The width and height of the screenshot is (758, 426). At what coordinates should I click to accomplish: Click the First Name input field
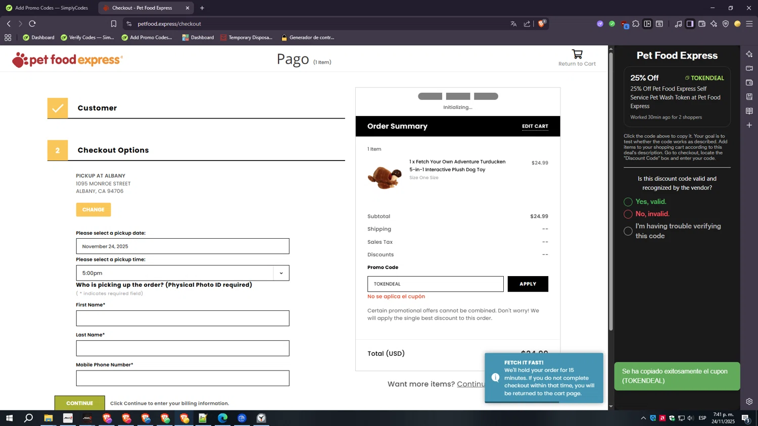(182, 318)
